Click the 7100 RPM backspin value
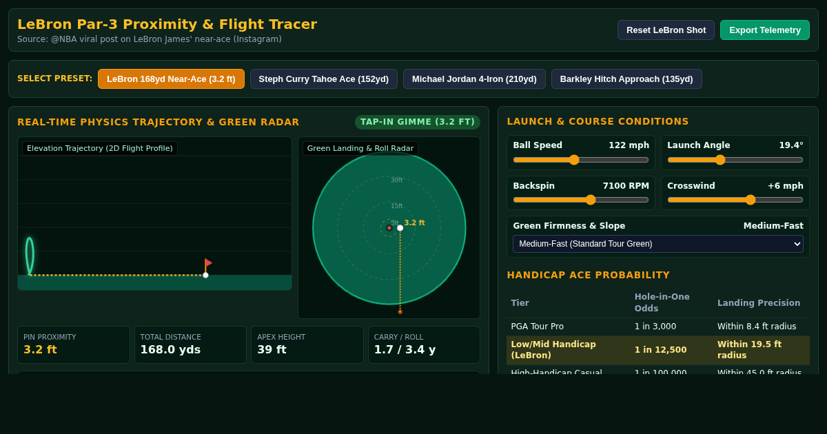 pos(626,186)
